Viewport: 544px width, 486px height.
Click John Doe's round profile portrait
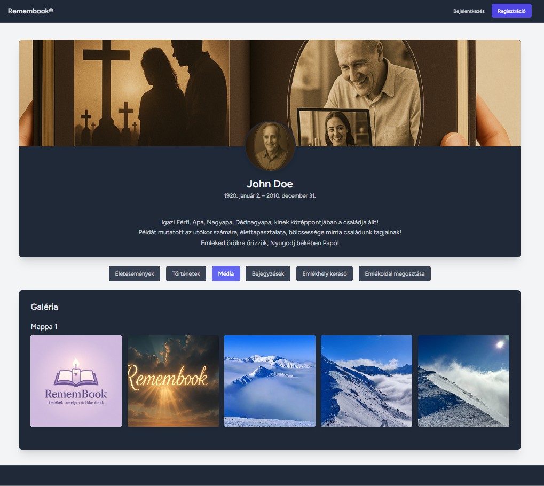[x=270, y=146]
